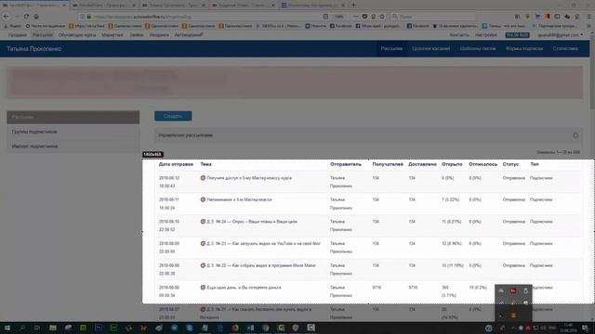Click the Доставлено column header
The height and width of the screenshot is (334, 595).
422,164
